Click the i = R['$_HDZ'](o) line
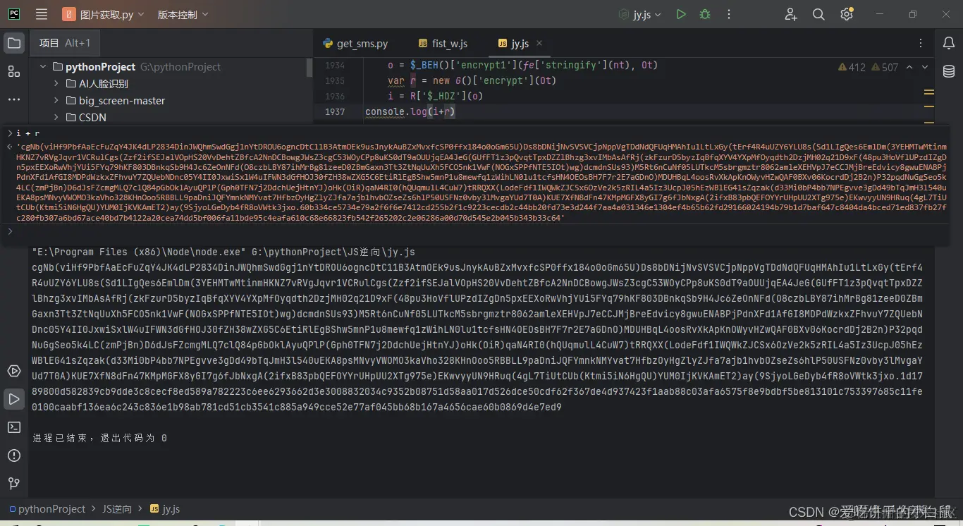The image size is (963, 526). click(x=435, y=97)
